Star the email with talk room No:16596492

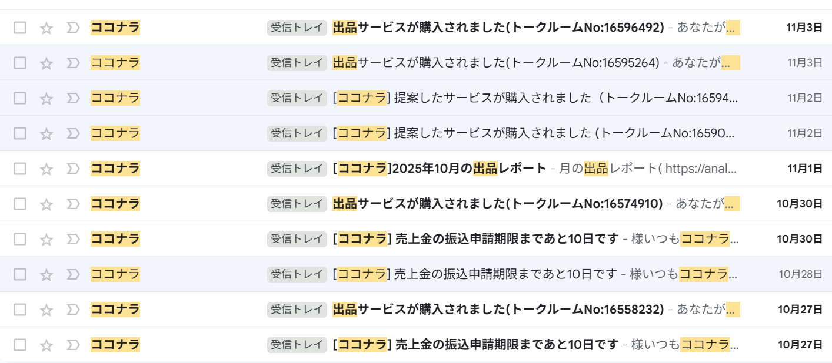click(x=46, y=28)
